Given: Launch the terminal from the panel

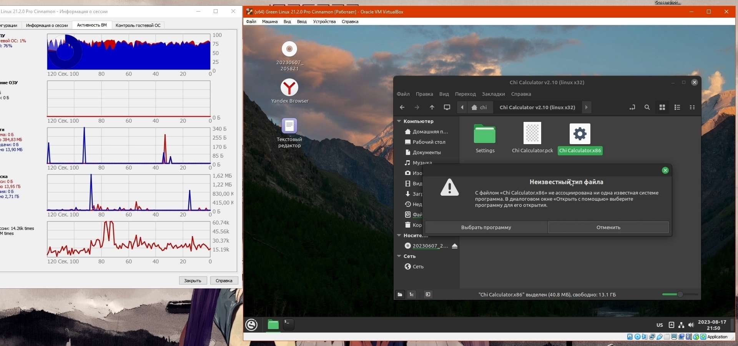Looking at the screenshot, I should [x=289, y=324].
